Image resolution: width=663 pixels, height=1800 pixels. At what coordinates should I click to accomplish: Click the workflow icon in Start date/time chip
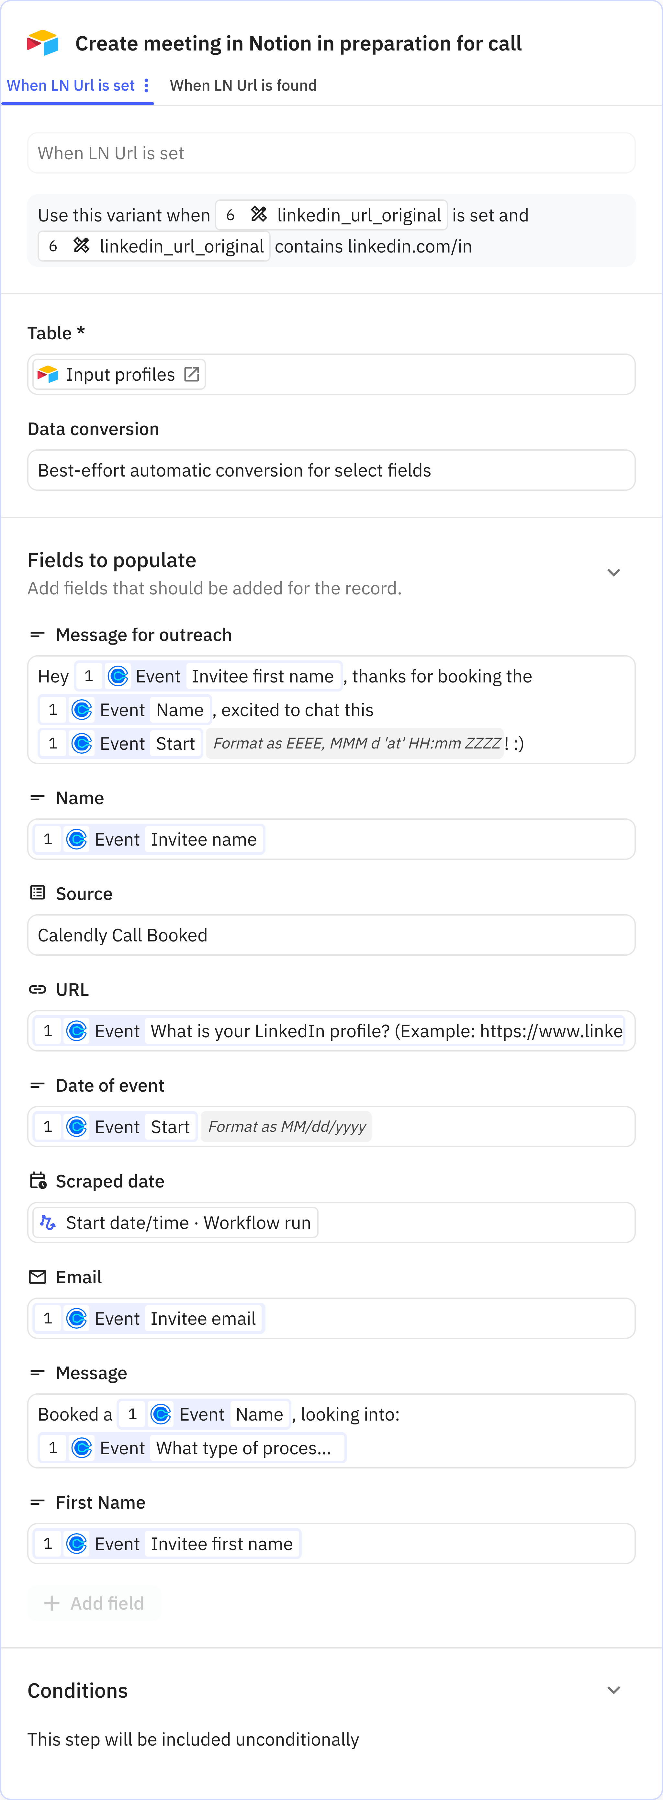tap(48, 1222)
